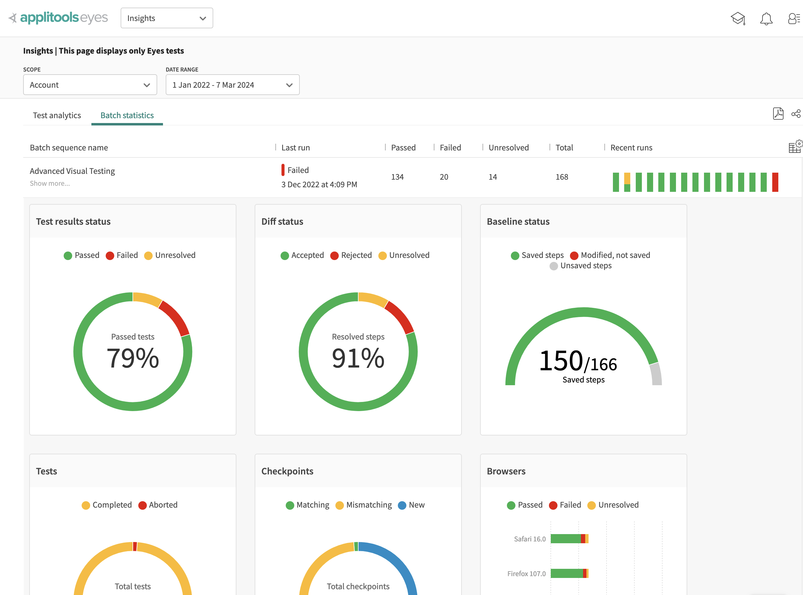The image size is (803, 595).
Task: Click the 79% Passed tests value
Action: click(x=133, y=358)
